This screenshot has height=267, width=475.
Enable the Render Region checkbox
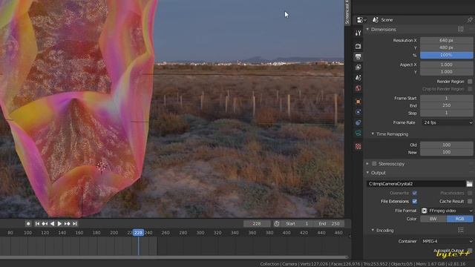tap(470, 82)
